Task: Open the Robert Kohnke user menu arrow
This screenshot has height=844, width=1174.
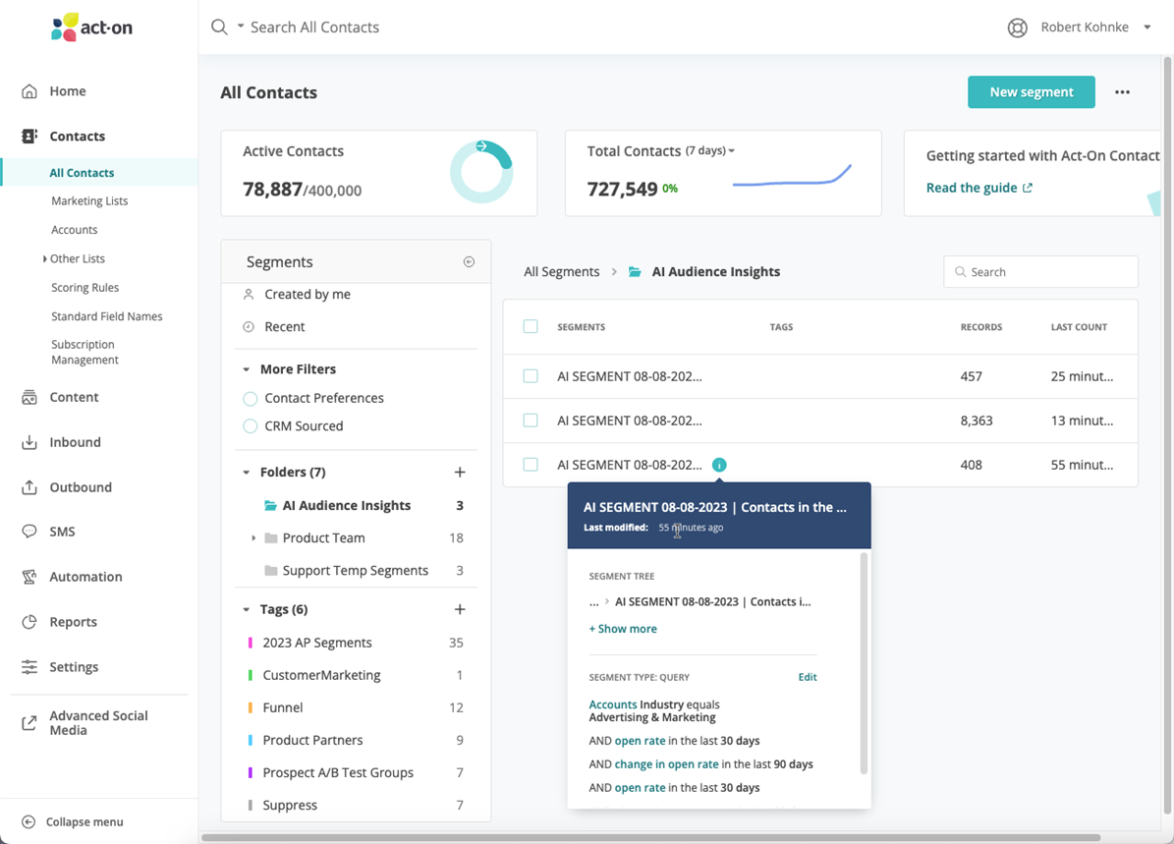Action: pyautogui.click(x=1146, y=28)
